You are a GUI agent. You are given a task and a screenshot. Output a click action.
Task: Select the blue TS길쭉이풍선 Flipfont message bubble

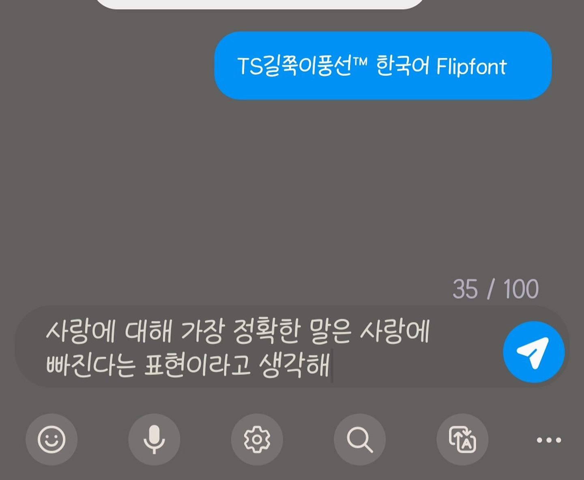point(383,66)
